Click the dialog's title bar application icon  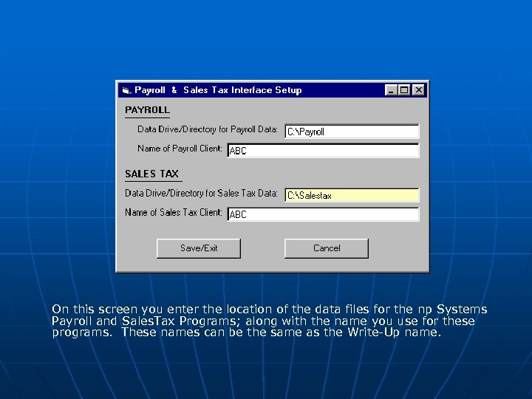point(126,90)
